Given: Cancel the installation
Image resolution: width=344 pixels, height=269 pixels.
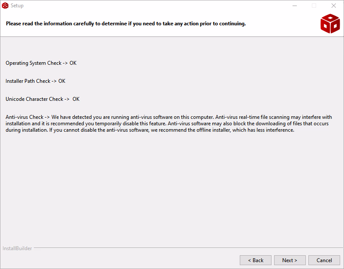Looking at the screenshot, I should [324, 260].
